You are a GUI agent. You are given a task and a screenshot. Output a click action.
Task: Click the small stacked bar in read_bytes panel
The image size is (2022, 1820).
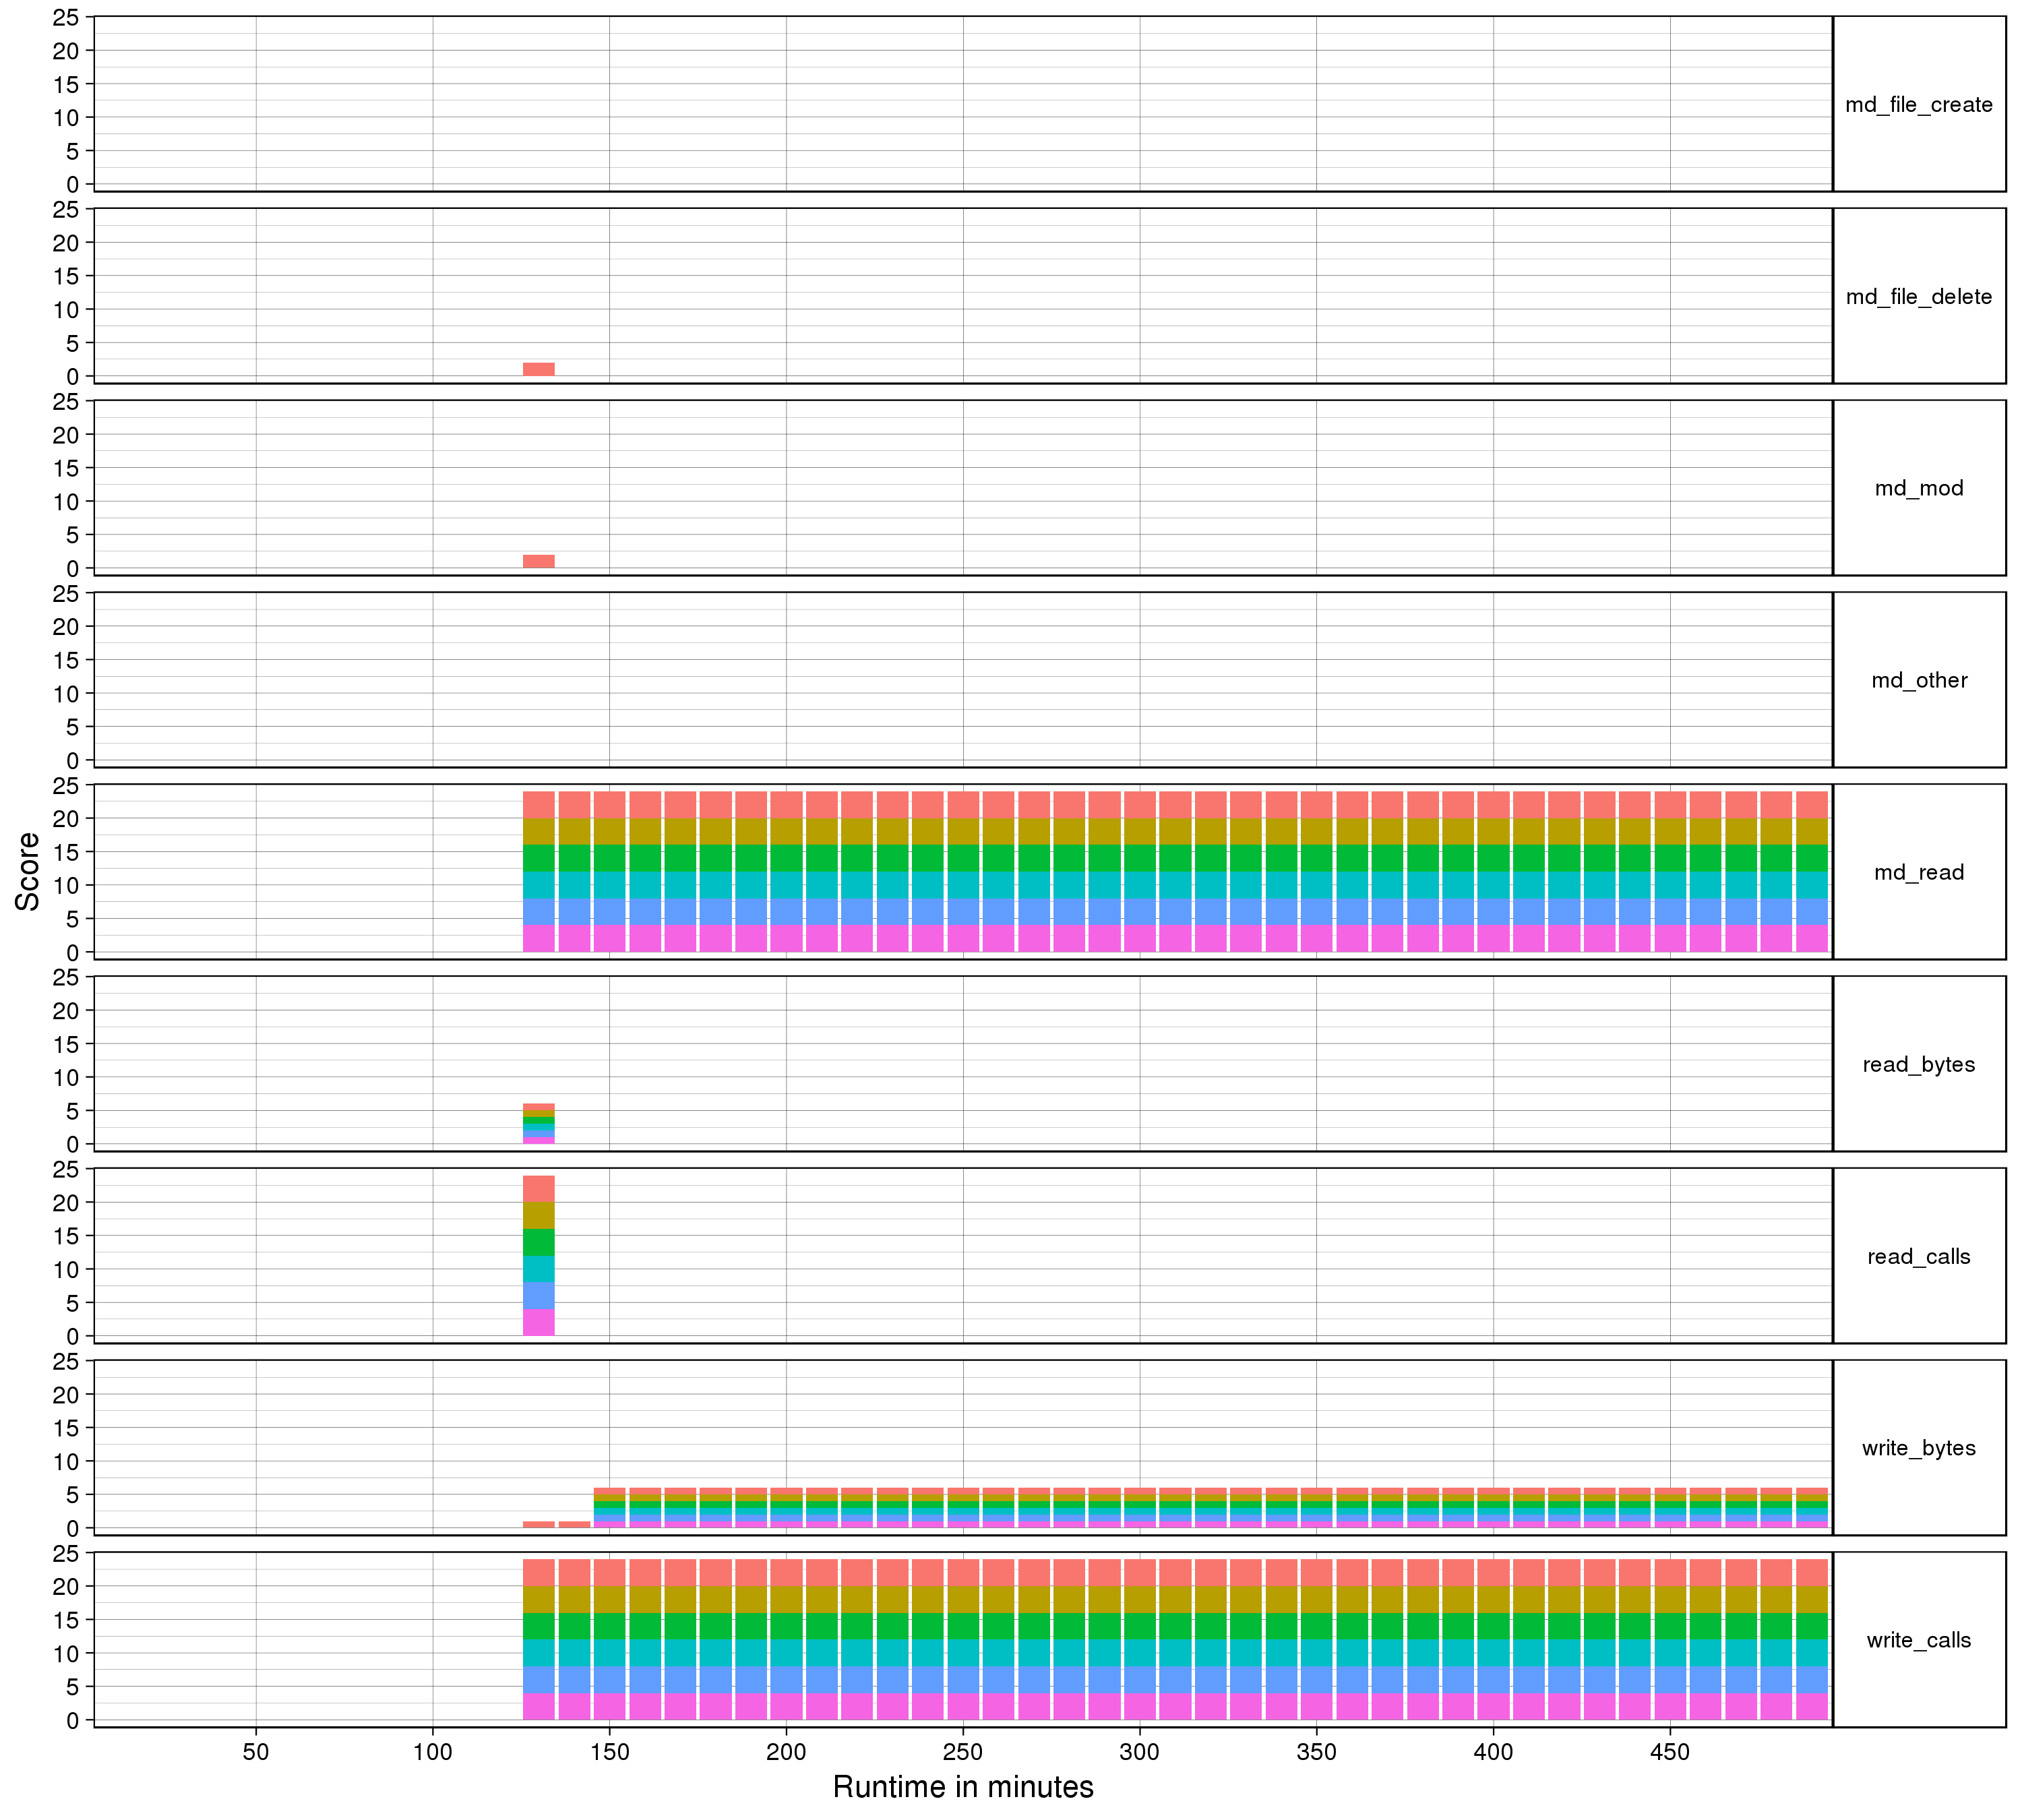click(x=538, y=1124)
